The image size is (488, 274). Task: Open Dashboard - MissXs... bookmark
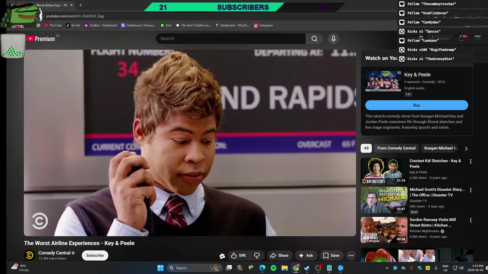tap(232, 25)
